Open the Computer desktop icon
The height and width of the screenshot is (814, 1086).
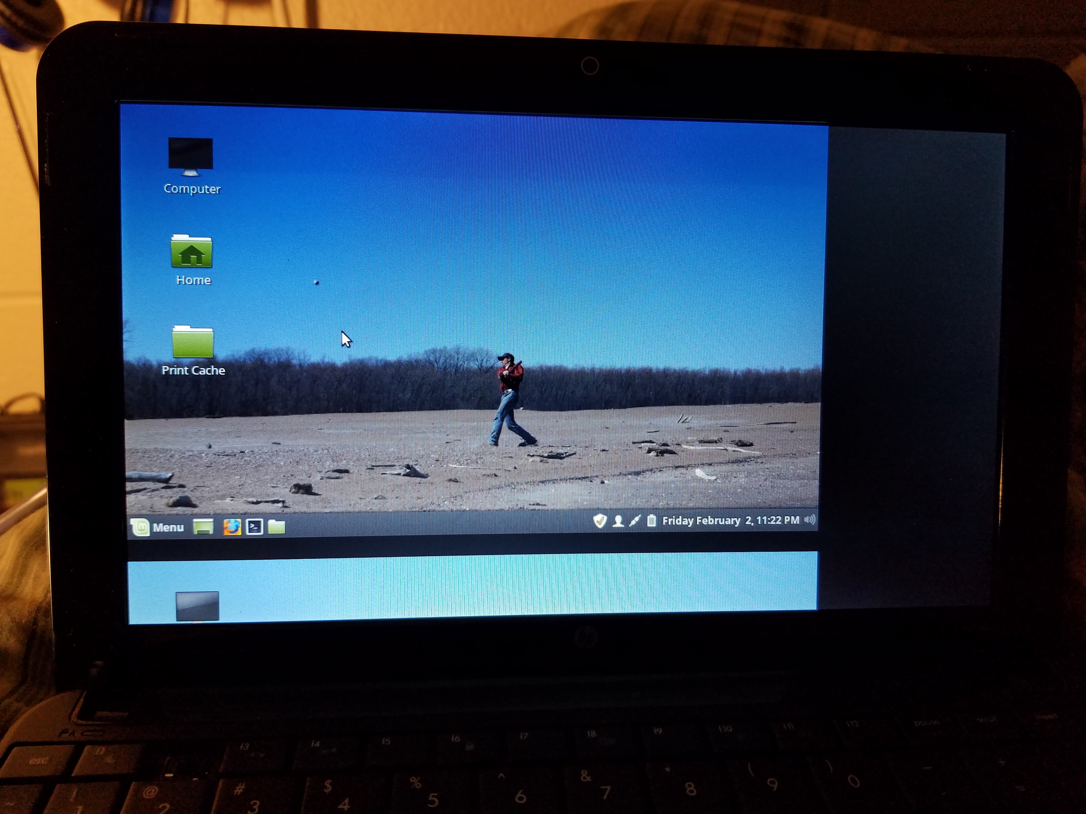click(190, 156)
